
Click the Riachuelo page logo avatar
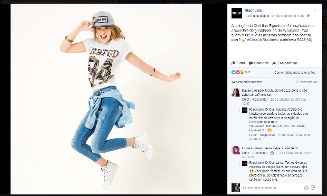[237, 13]
